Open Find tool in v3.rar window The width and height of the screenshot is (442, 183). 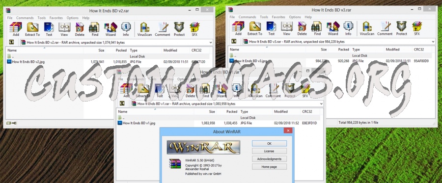click(317, 28)
